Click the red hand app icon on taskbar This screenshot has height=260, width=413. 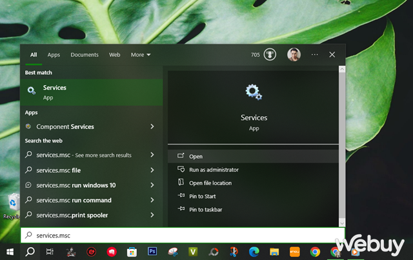(112, 252)
